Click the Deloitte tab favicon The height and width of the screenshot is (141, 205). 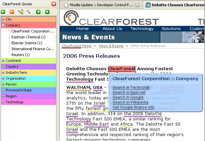(148, 5)
